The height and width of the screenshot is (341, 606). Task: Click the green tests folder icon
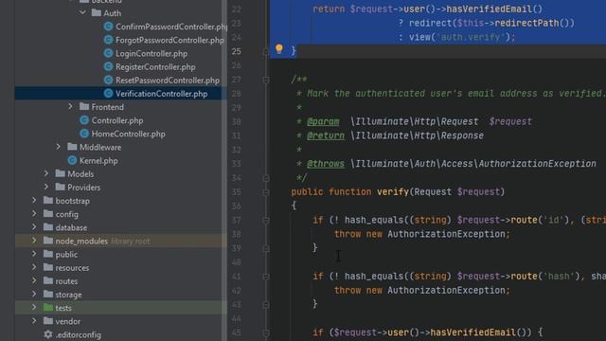48,307
